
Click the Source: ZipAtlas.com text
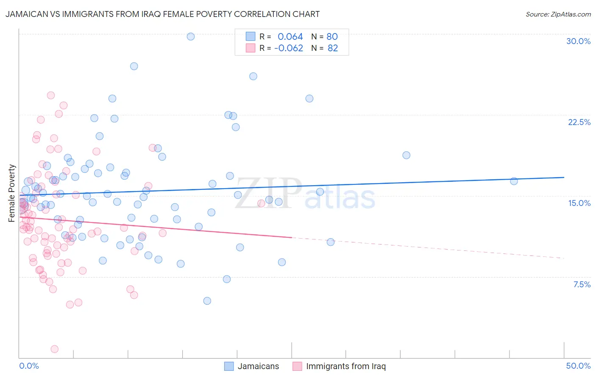(558, 14)
